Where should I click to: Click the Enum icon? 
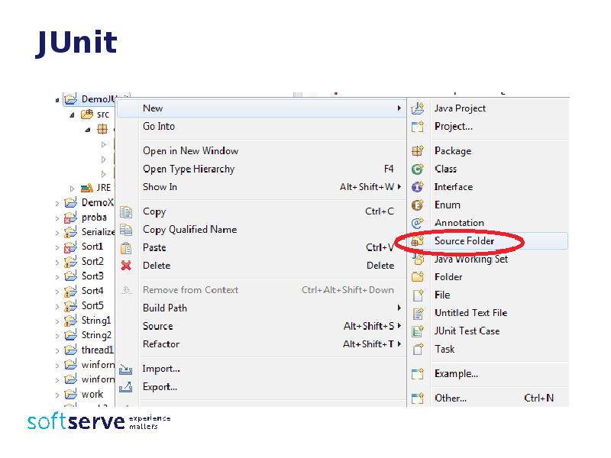click(417, 205)
